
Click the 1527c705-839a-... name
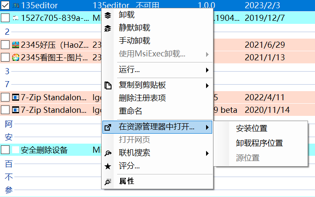[x=55, y=18]
